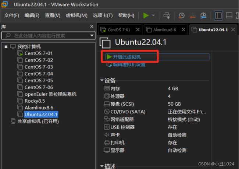
Task: Take a snapshot with the clock-plus icon
Action: [181, 15]
